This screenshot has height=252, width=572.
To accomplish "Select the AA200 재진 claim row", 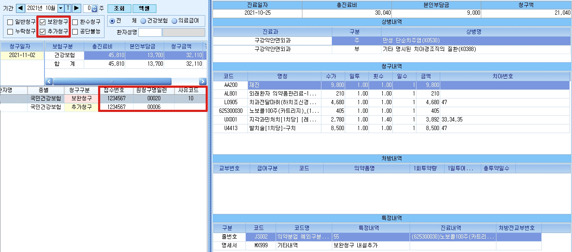I will 392,85.
